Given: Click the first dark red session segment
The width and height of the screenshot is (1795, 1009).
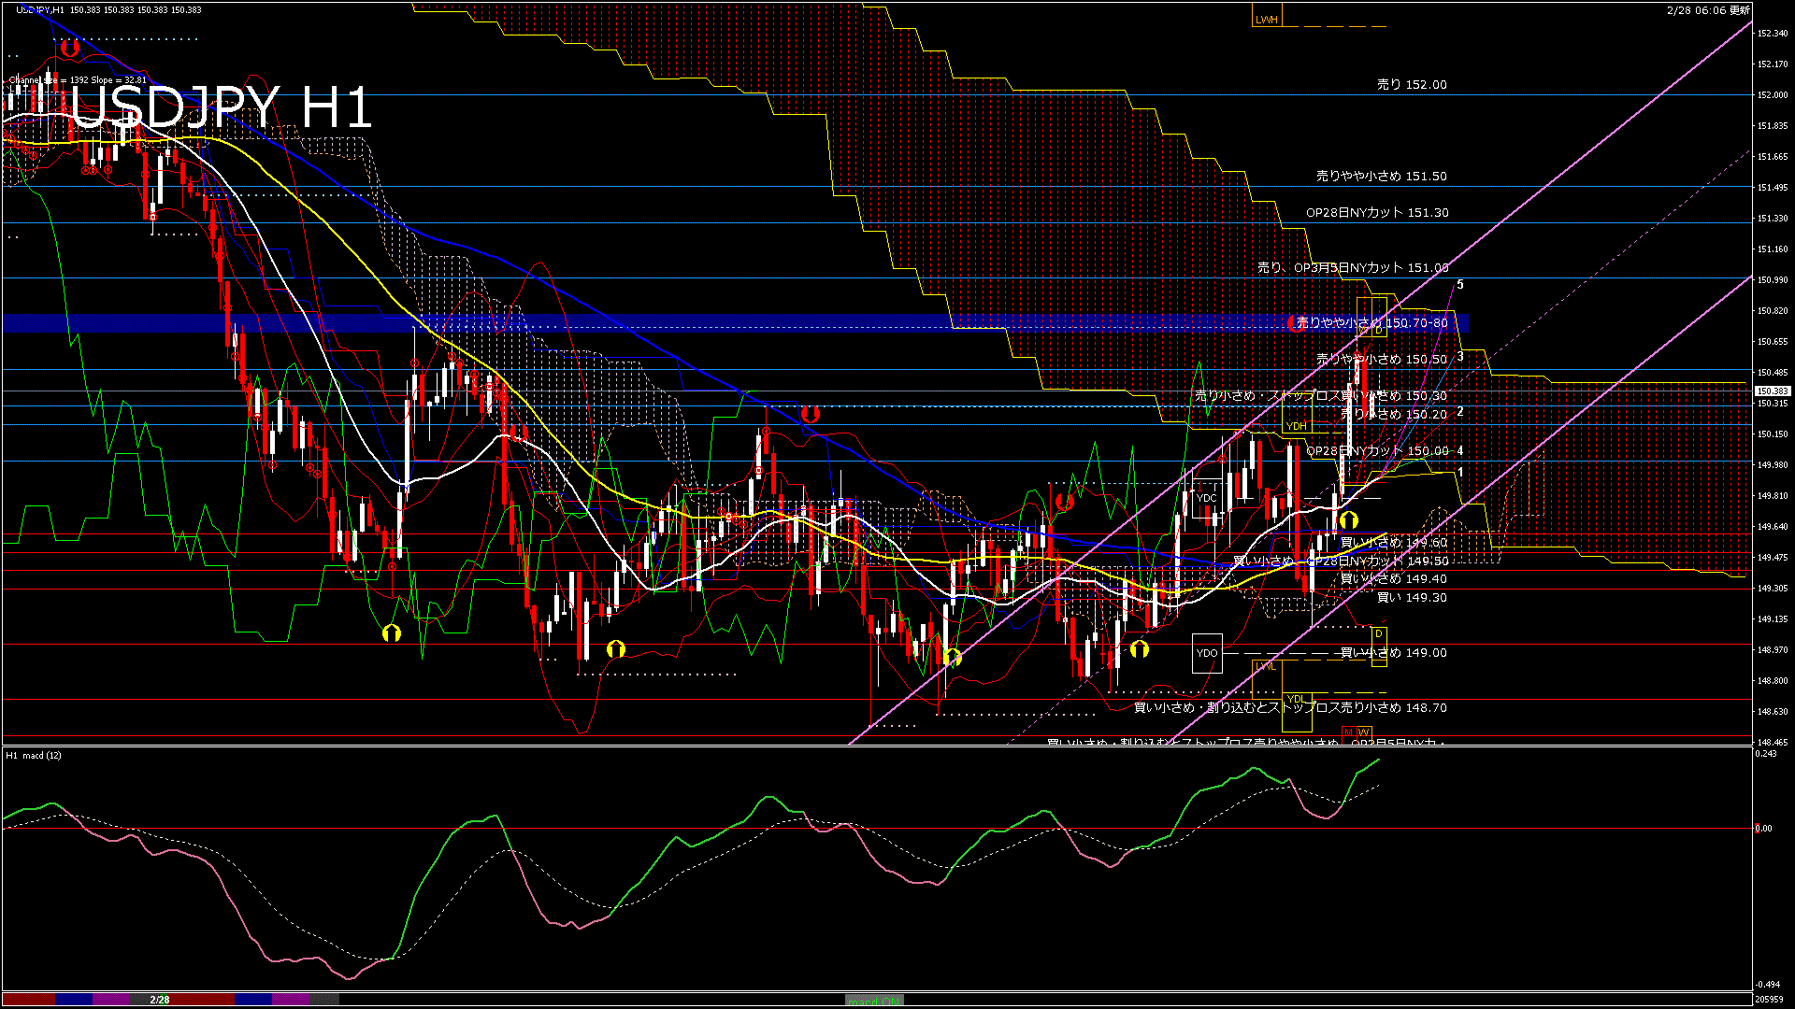Looking at the screenshot, I should (x=28, y=1000).
